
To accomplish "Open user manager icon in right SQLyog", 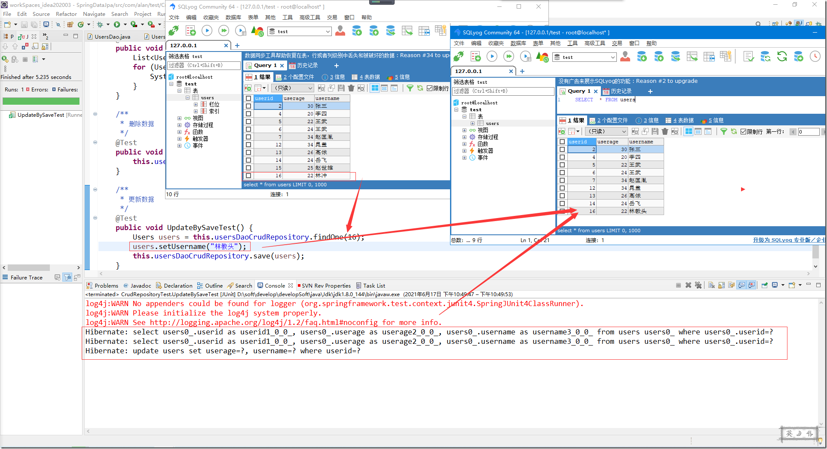I will click(625, 57).
